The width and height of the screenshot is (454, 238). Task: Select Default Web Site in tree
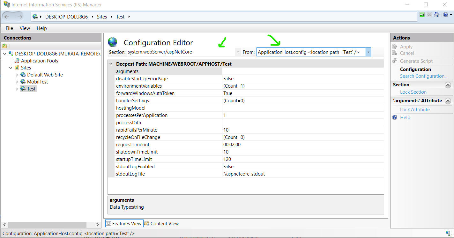(x=45, y=75)
